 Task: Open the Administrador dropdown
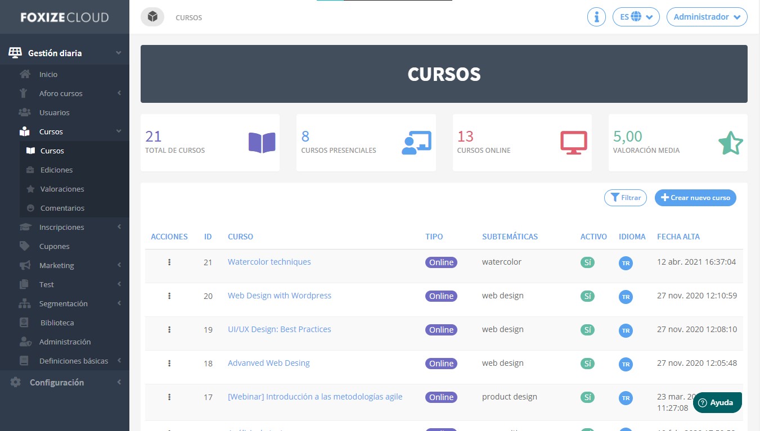click(707, 17)
